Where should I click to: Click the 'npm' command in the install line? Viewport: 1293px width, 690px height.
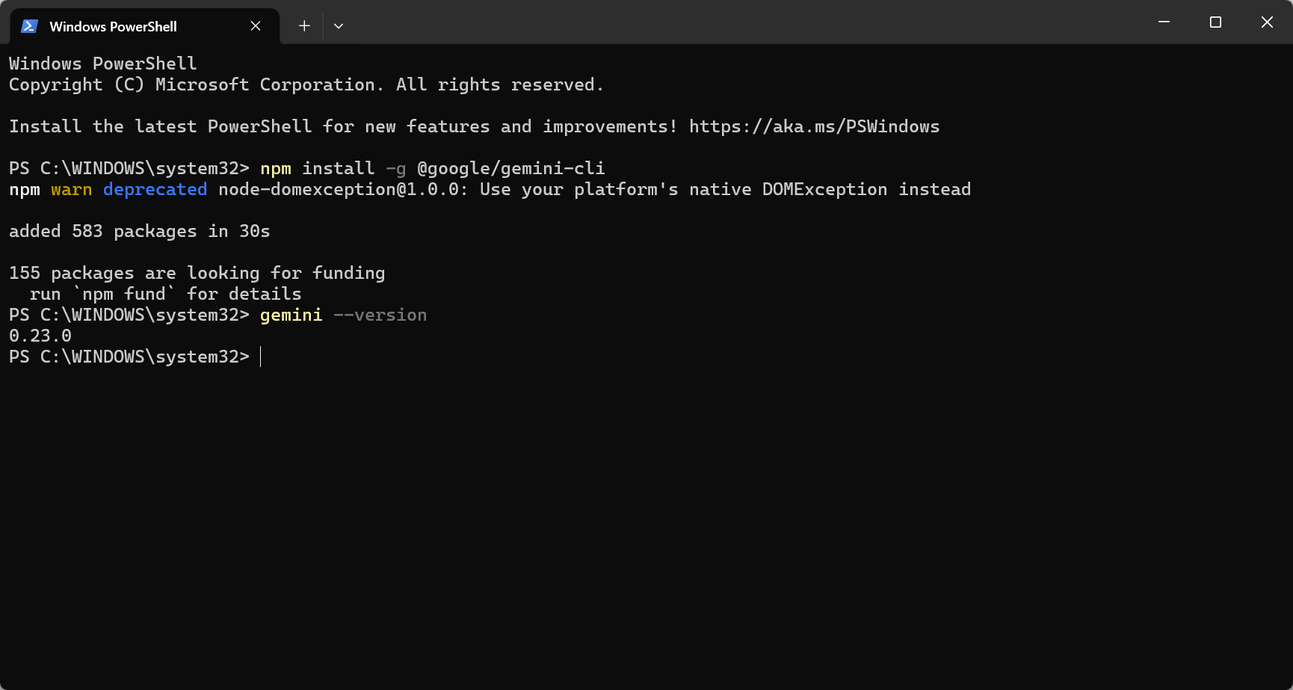click(275, 168)
